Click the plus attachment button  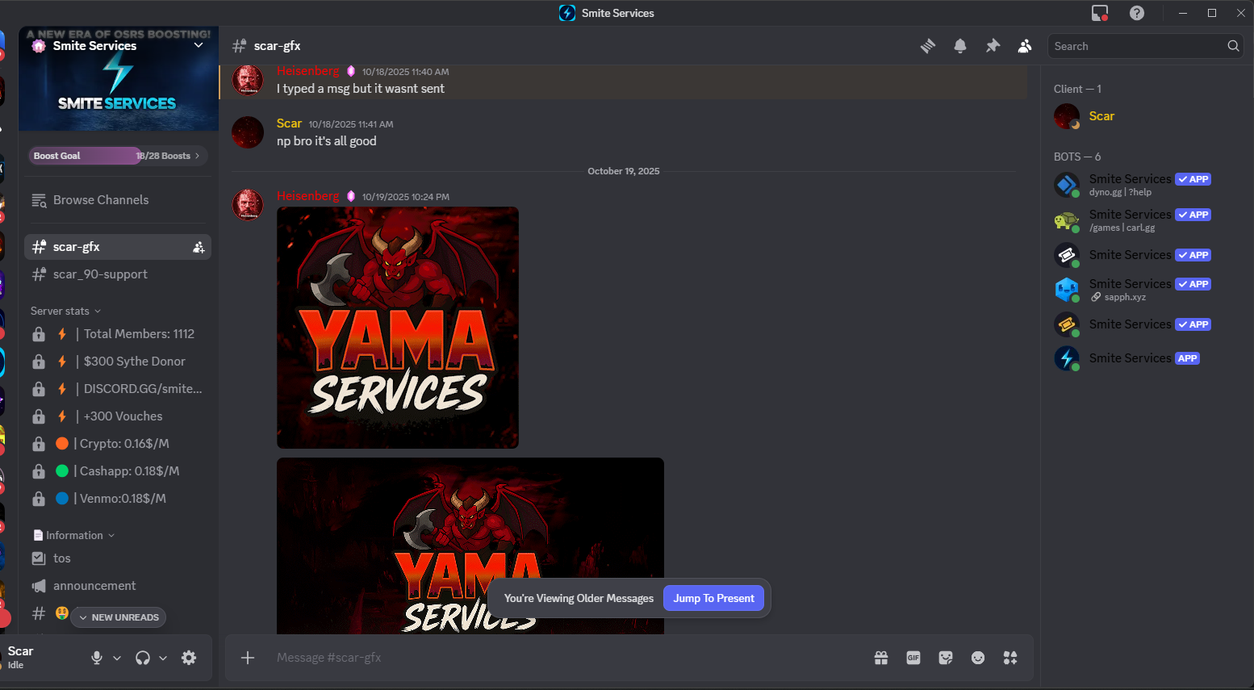pos(248,658)
